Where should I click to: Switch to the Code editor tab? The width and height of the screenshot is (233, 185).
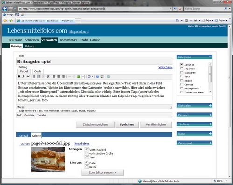[38, 71]
